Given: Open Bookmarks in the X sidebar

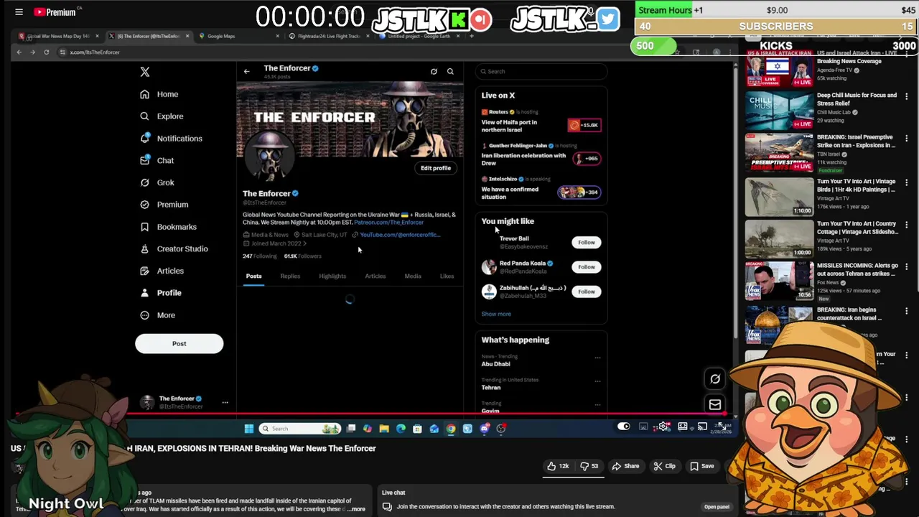Looking at the screenshot, I should 168,227.
